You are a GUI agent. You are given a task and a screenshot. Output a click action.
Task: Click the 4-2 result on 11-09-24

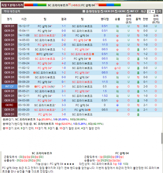64,63
